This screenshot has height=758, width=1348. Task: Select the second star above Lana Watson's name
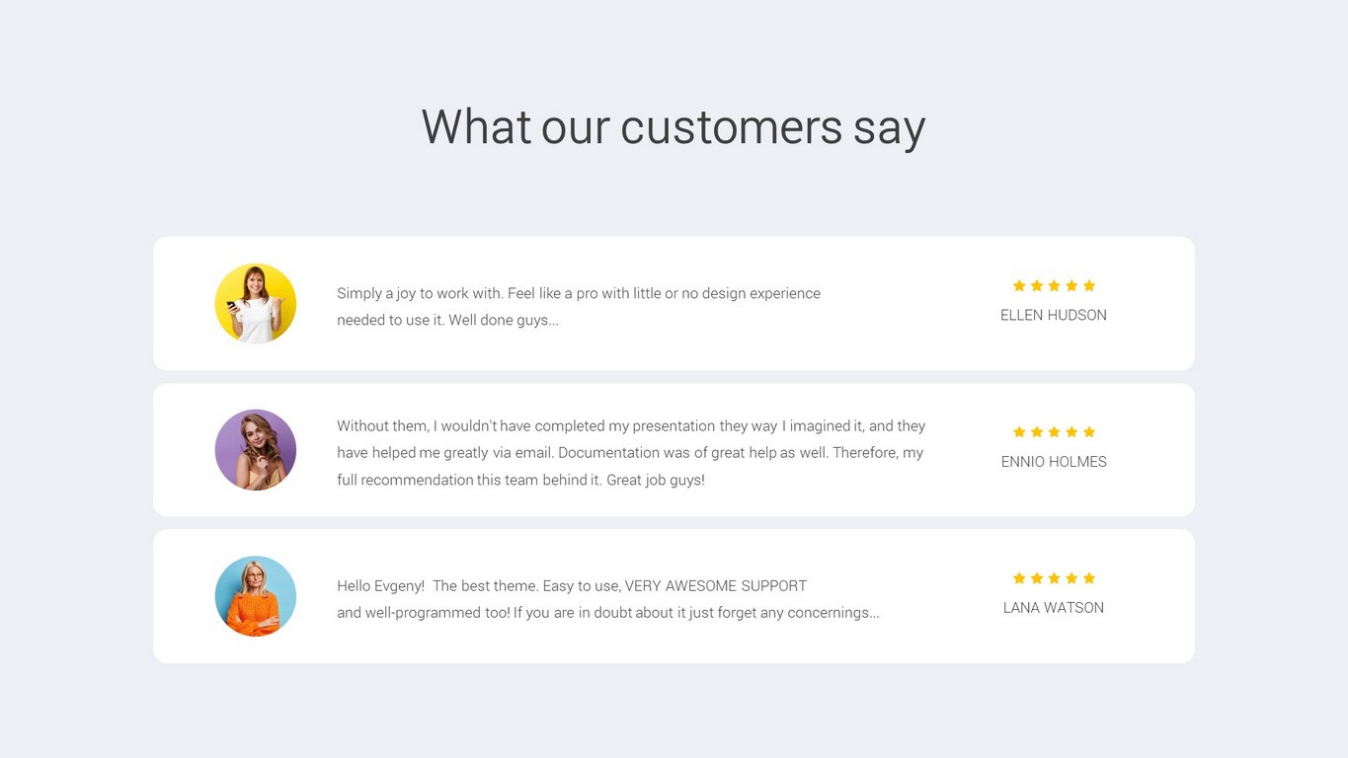click(x=1037, y=578)
